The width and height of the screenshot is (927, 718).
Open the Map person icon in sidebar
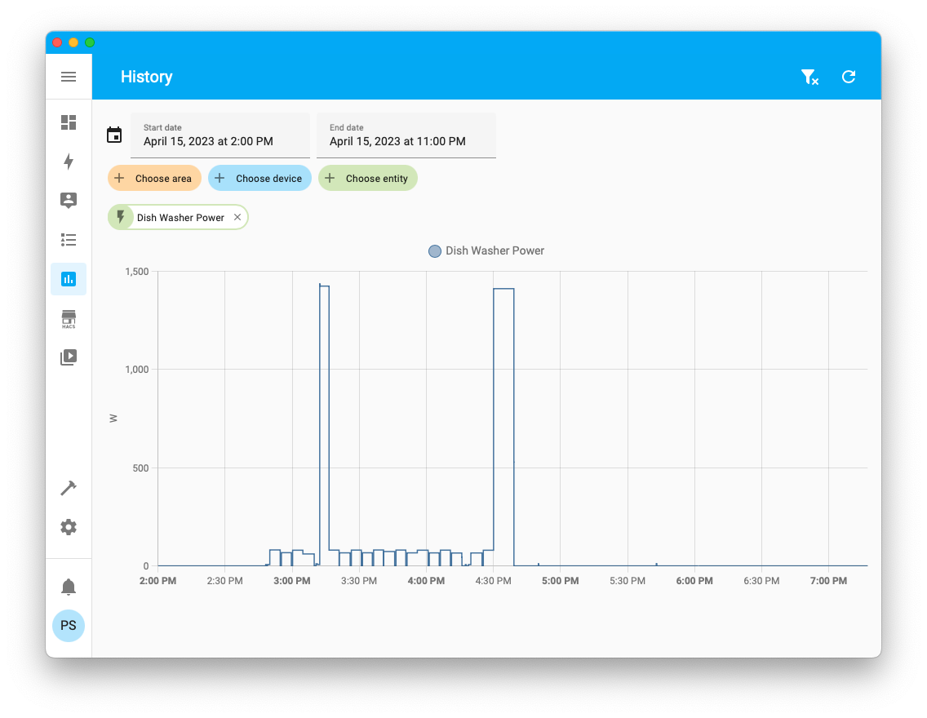[x=69, y=201]
